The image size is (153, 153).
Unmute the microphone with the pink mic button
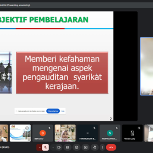45,147
